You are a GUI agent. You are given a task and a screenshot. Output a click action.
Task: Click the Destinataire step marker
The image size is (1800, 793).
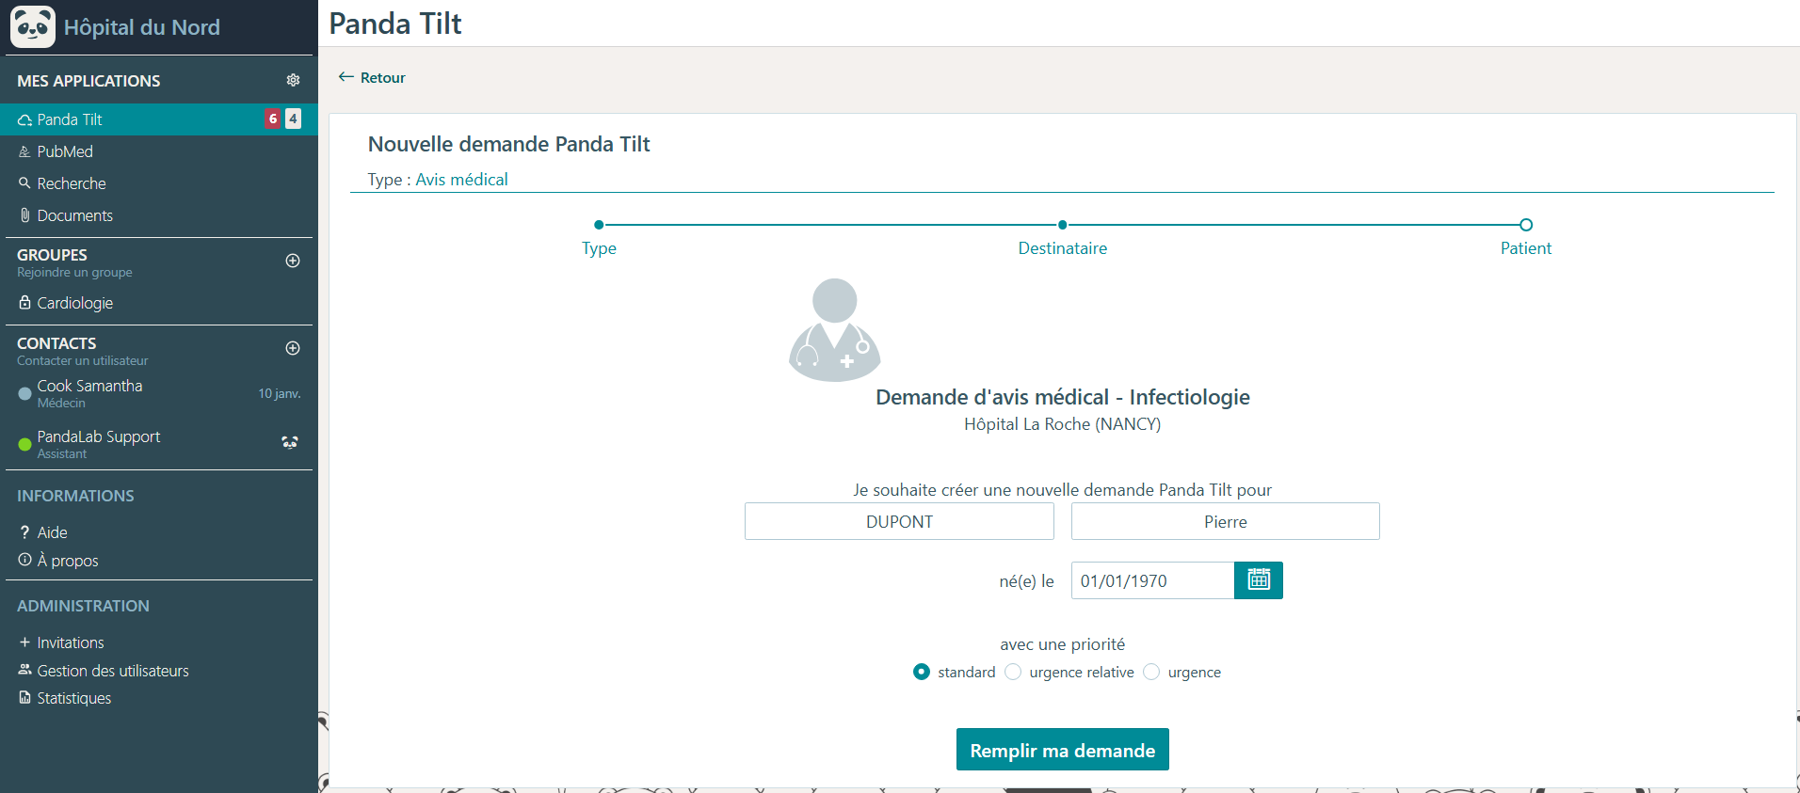(1062, 225)
